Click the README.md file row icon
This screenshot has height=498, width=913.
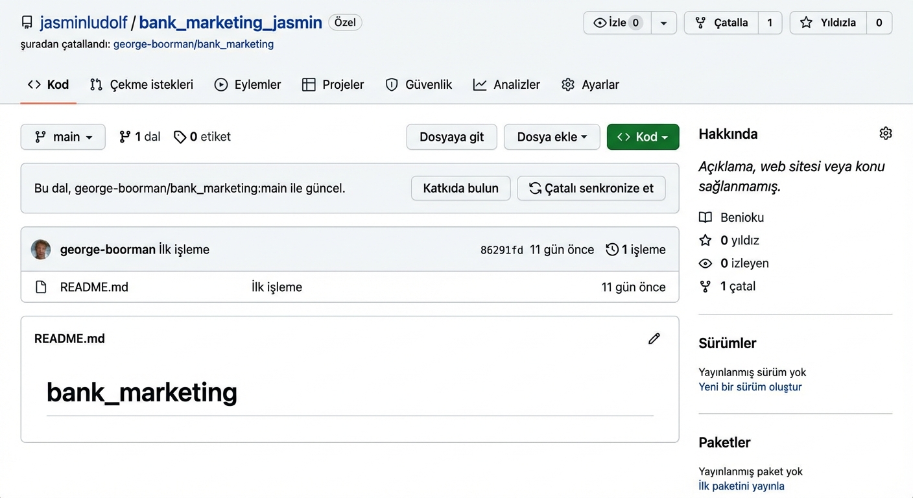(x=41, y=287)
